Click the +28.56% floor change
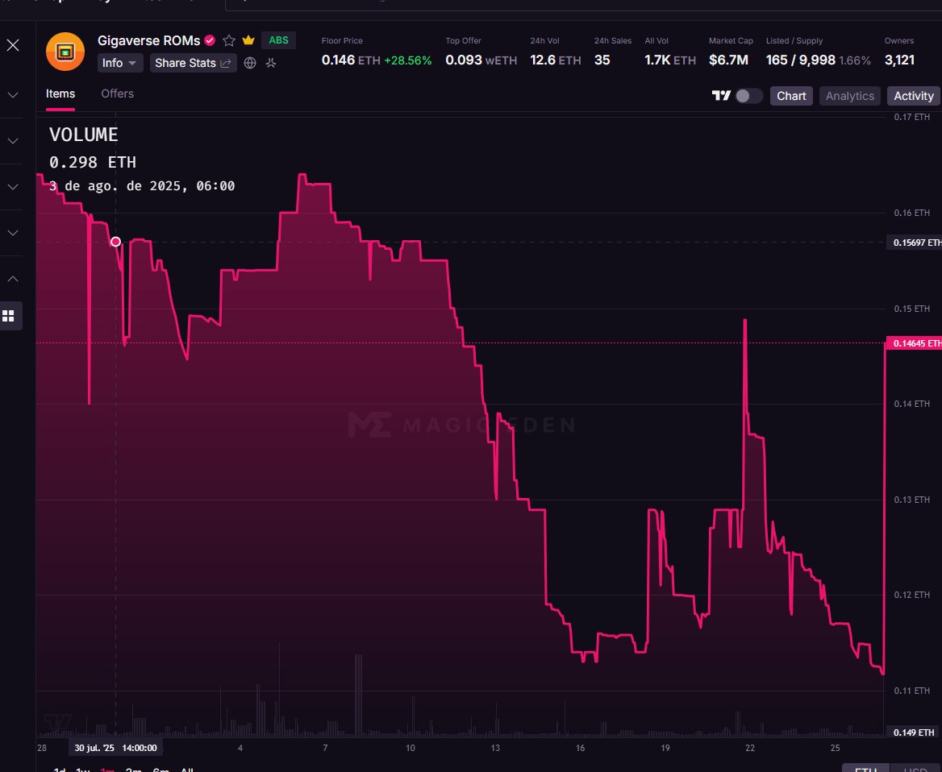This screenshot has width=942, height=772. (x=408, y=60)
